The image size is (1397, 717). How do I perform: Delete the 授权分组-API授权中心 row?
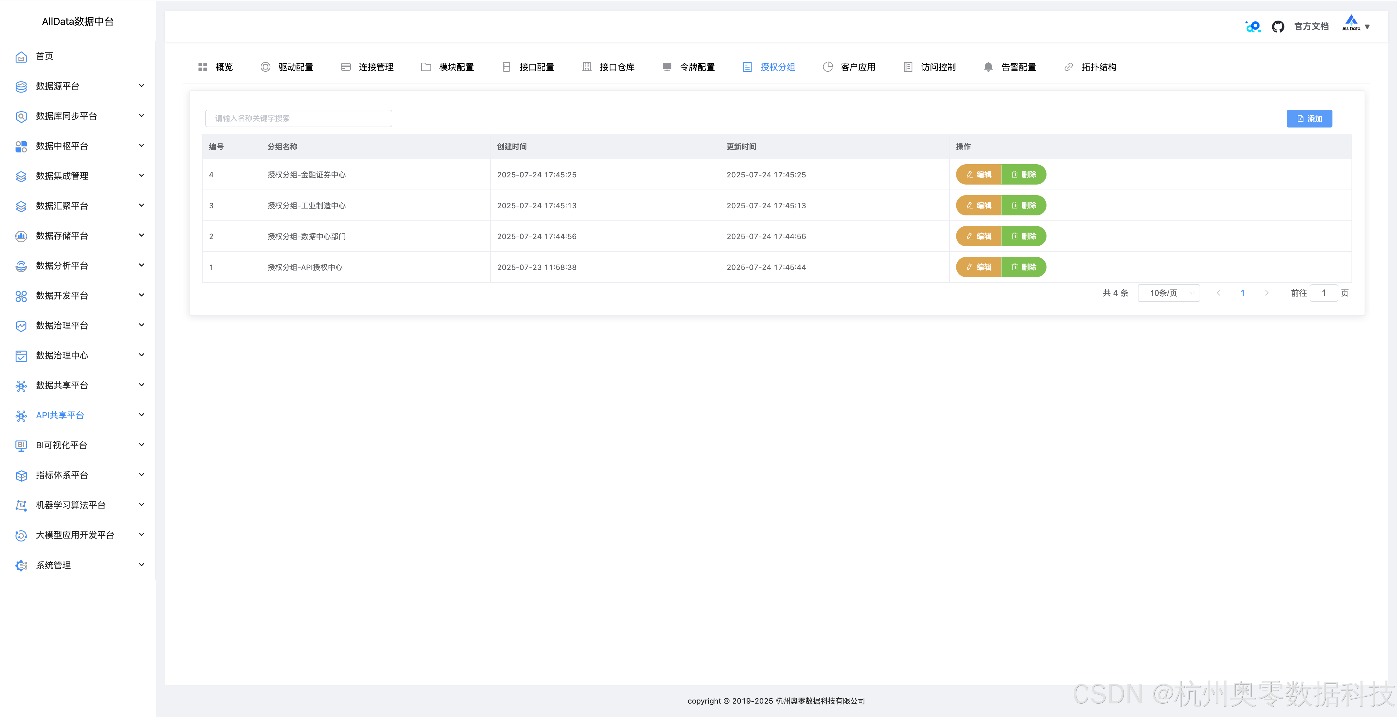1023,267
